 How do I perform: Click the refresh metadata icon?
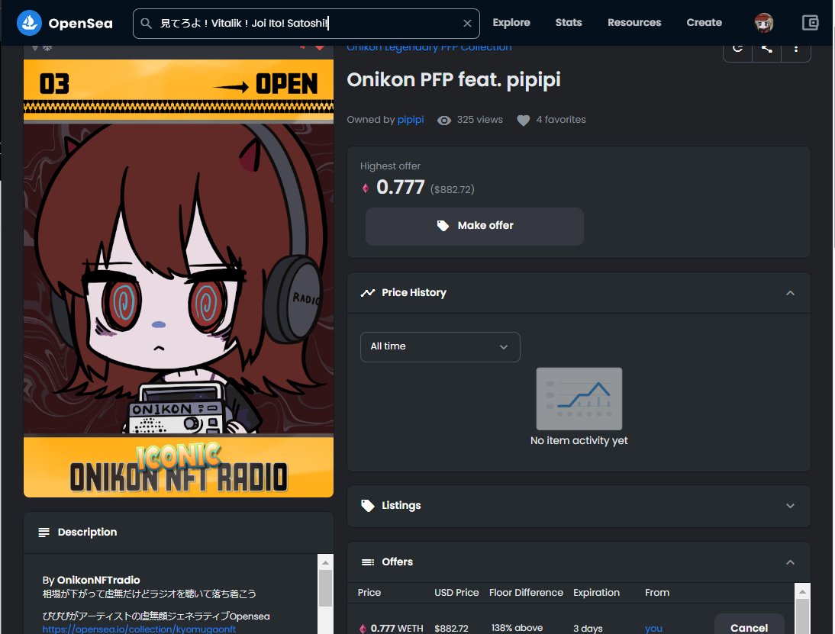pos(737,49)
